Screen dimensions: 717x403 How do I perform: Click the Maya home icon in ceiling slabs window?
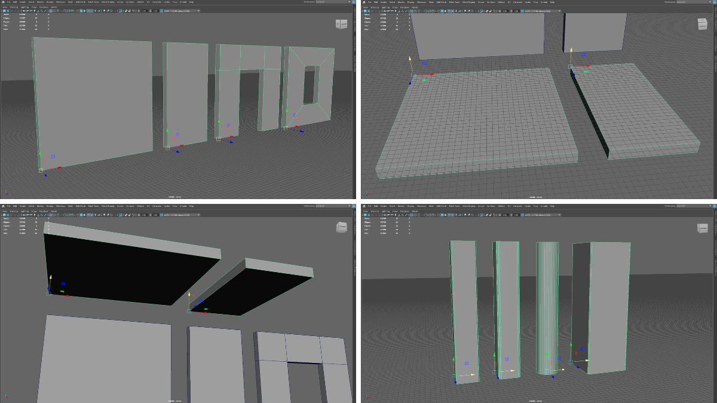click(3, 206)
